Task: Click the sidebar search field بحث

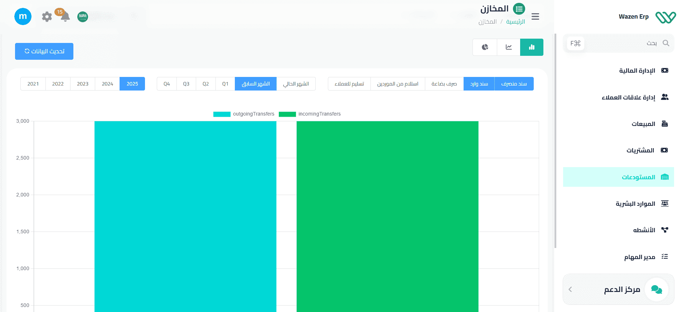Action: [623, 43]
